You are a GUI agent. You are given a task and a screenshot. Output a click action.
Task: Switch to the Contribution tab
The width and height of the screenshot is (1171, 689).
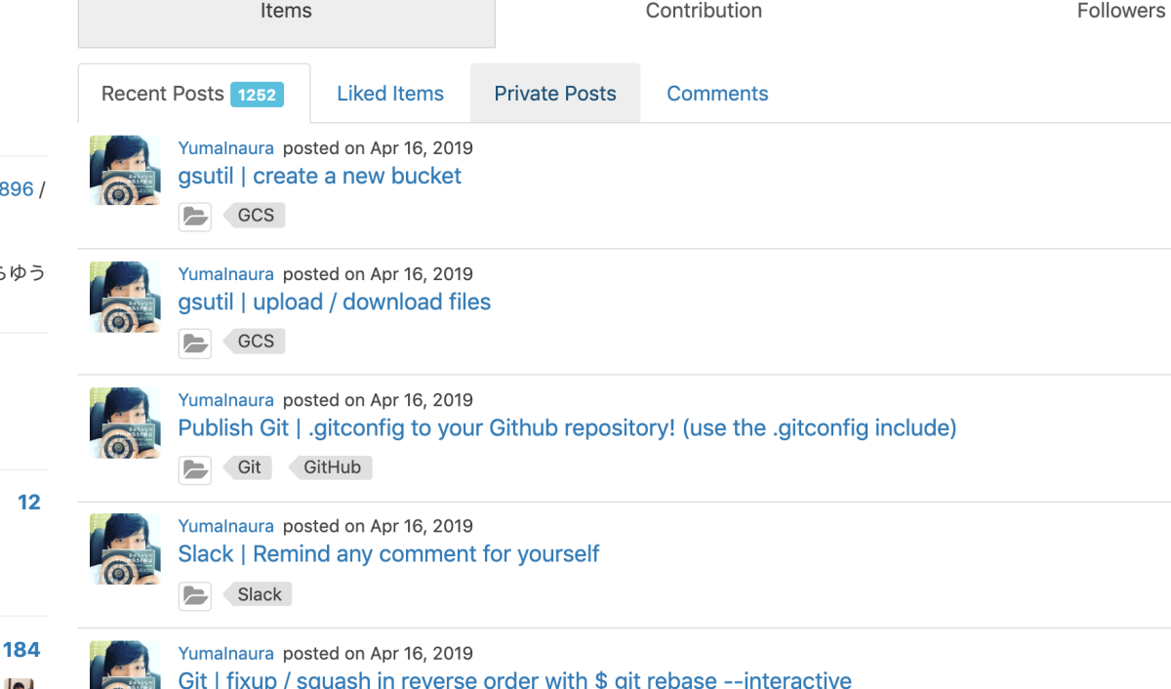pos(704,12)
